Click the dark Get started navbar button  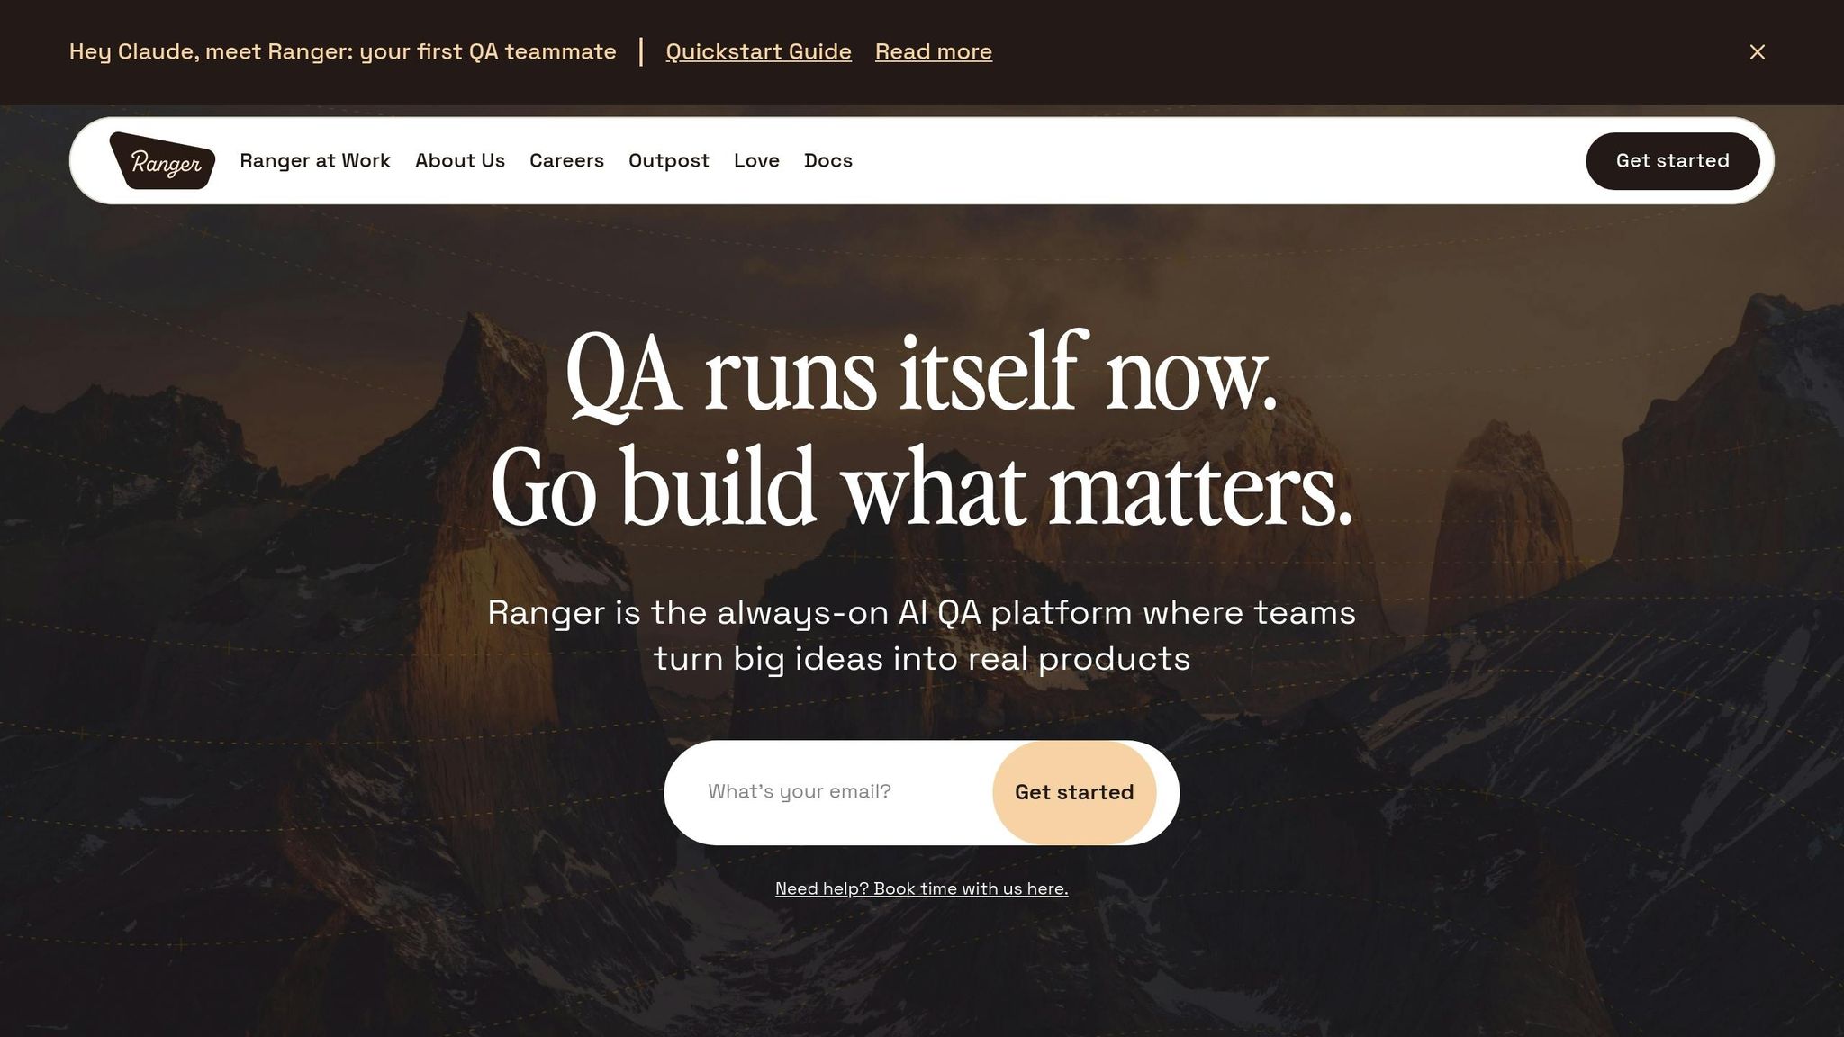click(1672, 161)
